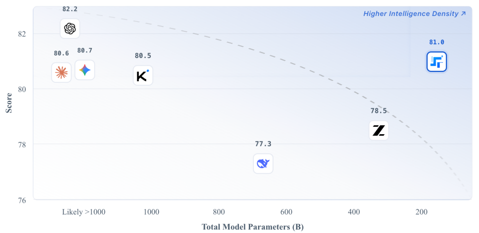This screenshot has width=479, height=233.
Task: Click the arrow beside Higher Intelligence Density
Action: tap(464, 13)
